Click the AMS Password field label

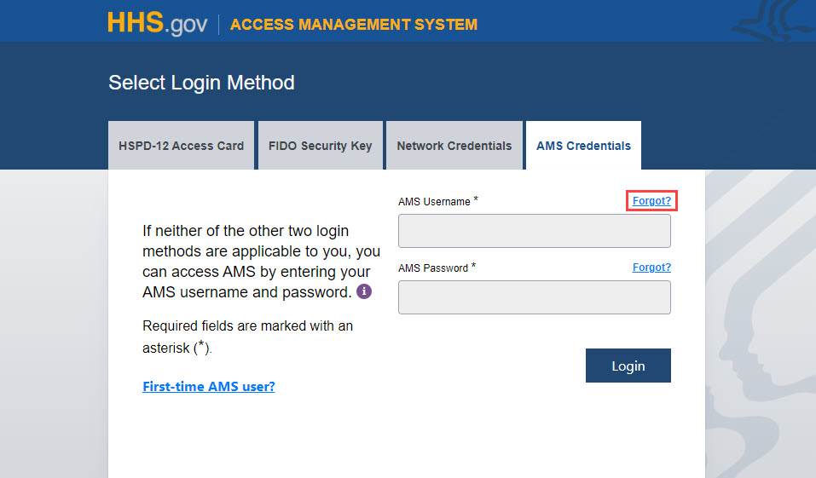(433, 268)
